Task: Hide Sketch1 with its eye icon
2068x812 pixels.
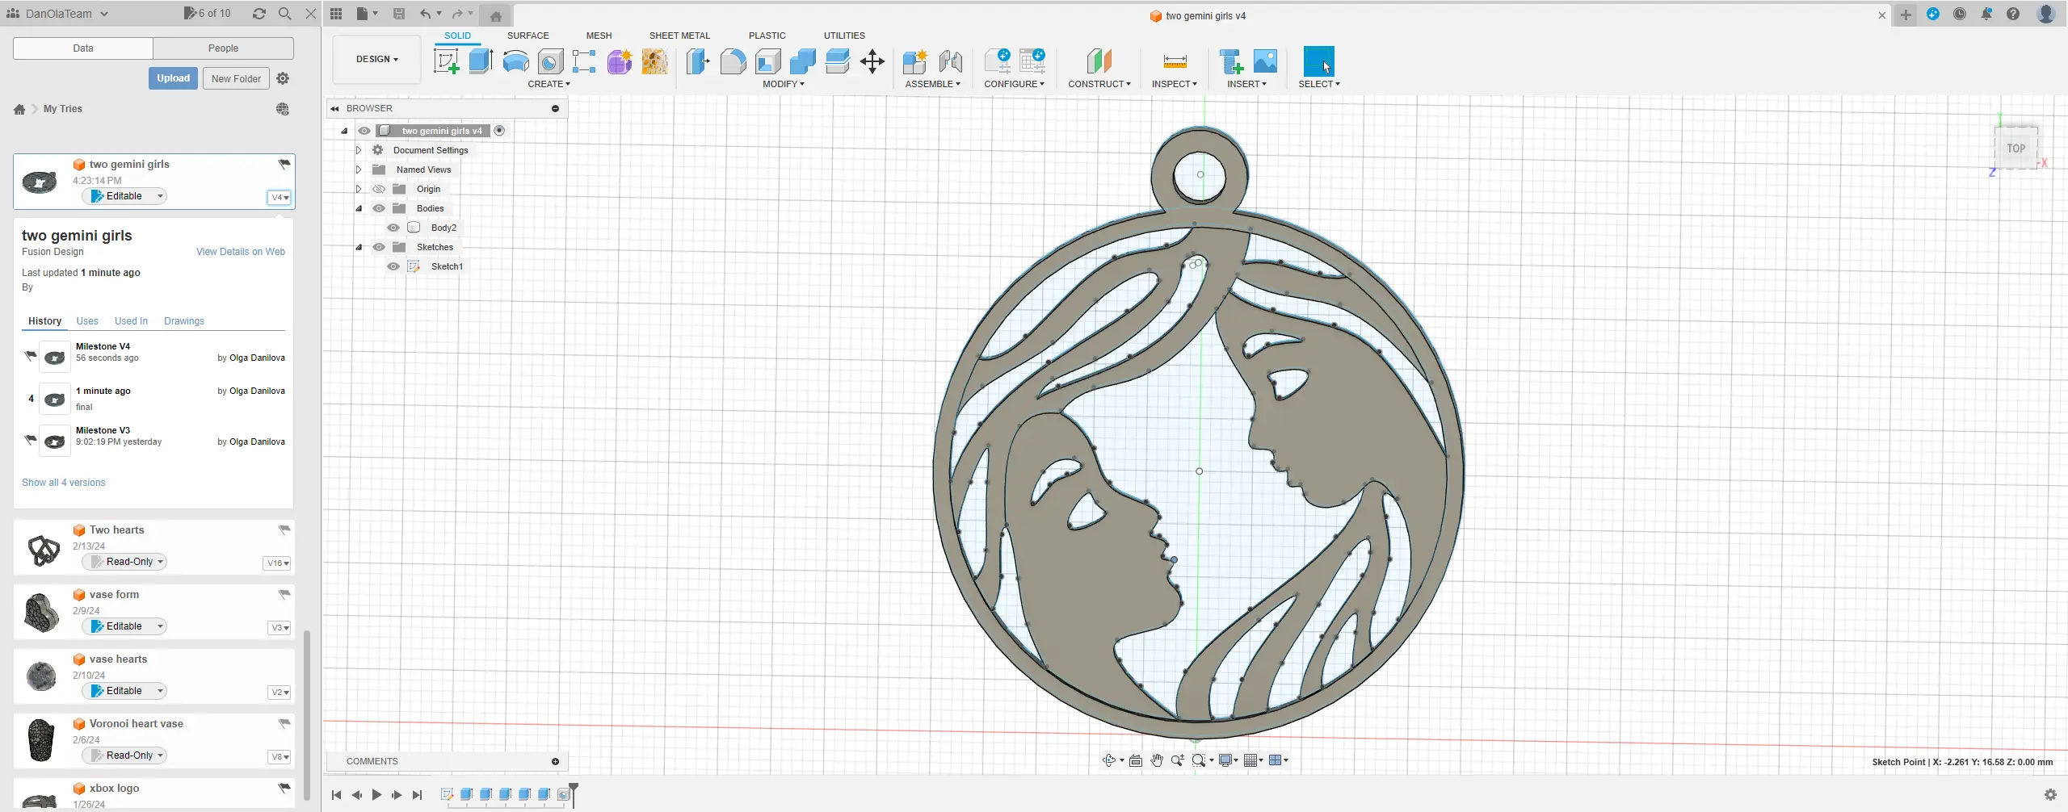Action: (x=393, y=266)
